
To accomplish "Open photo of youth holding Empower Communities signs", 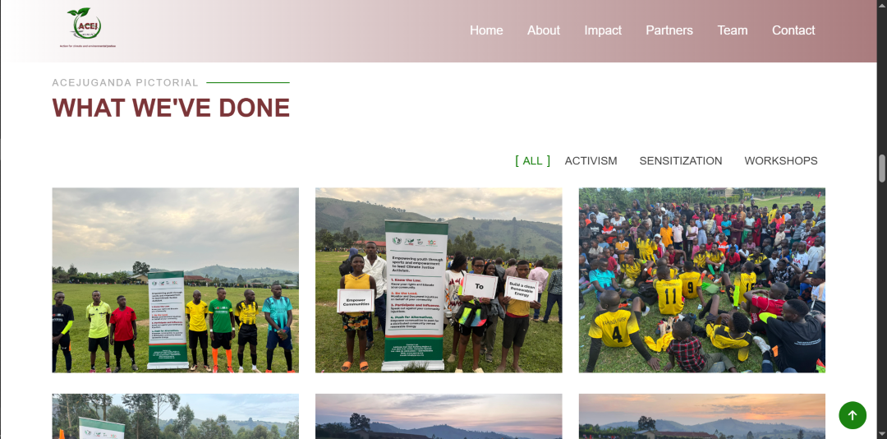I will 439,280.
